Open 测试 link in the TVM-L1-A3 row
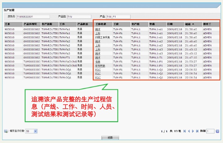The image size is (223, 143). [98, 54]
